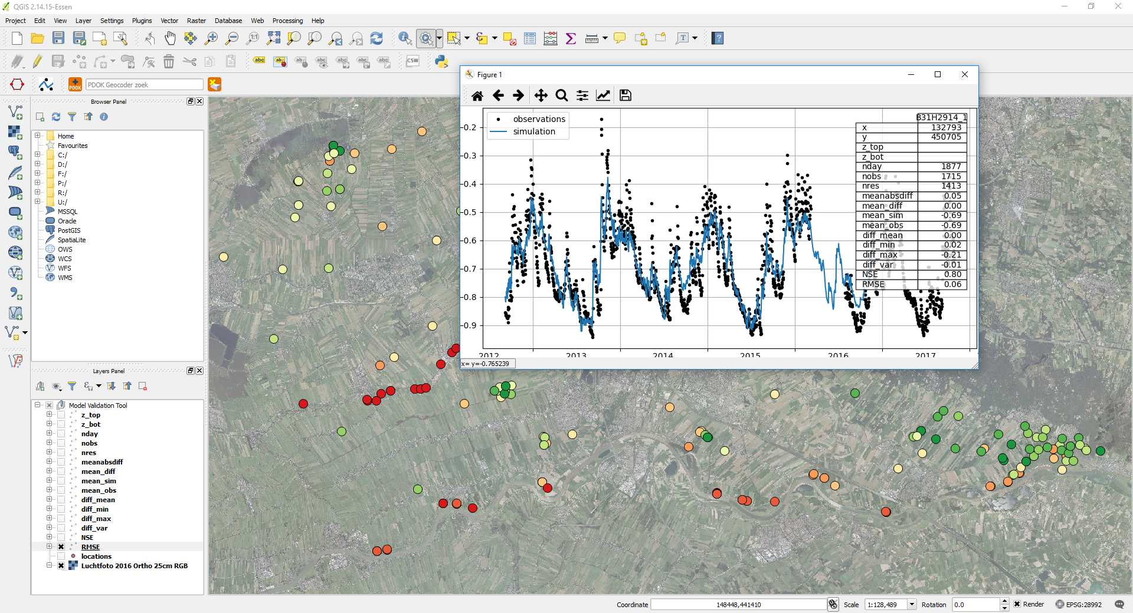Expand the Home folder in Browser Panel
The width and height of the screenshot is (1133, 613).
[38, 136]
